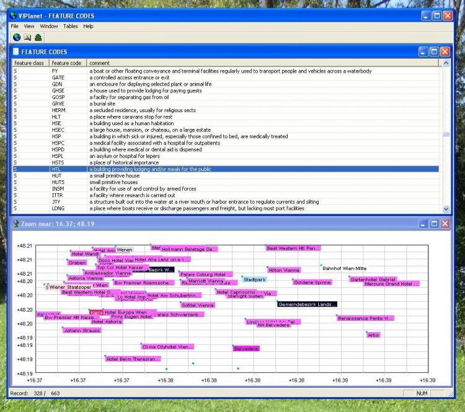
Task: Select the HUTS feature code row
Action: pos(226,182)
